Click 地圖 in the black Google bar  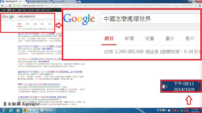(19, 10)
